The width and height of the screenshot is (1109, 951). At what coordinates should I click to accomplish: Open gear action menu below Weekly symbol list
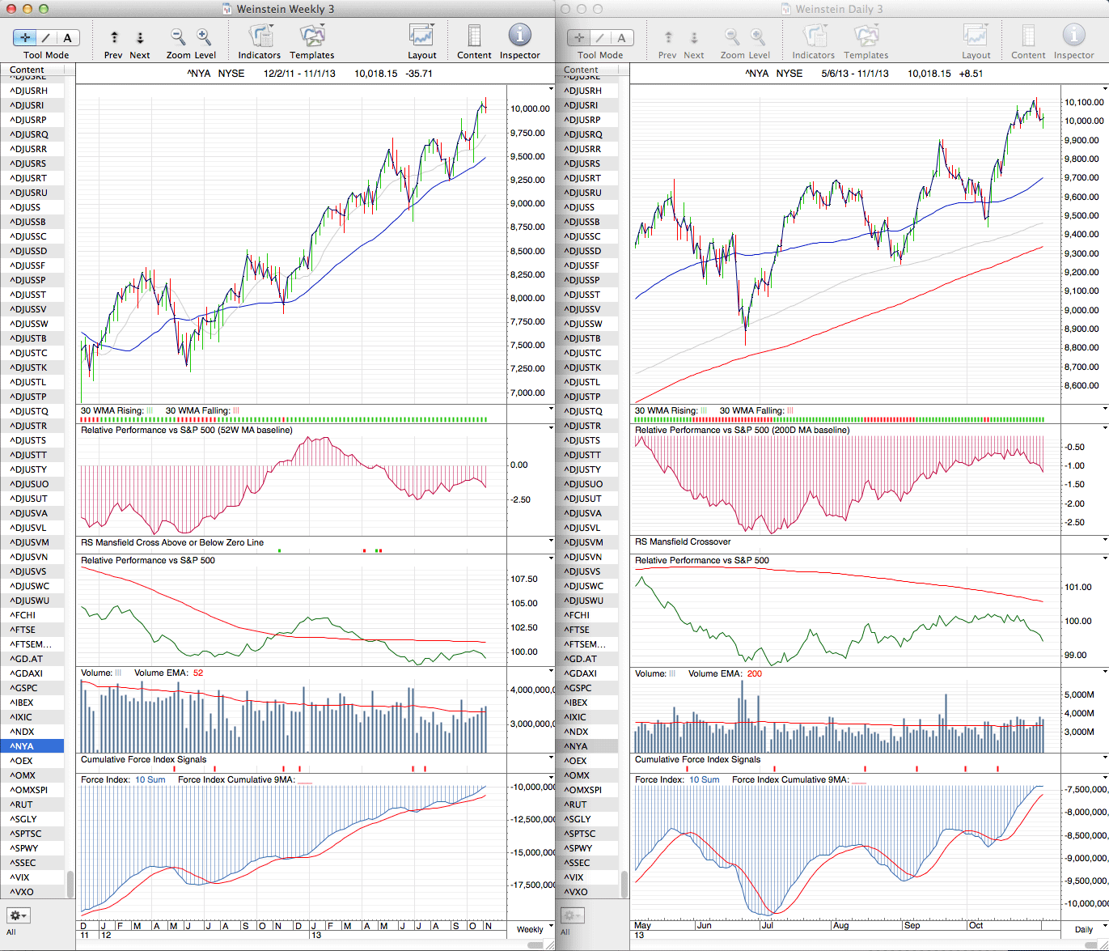[x=18, y=915]
